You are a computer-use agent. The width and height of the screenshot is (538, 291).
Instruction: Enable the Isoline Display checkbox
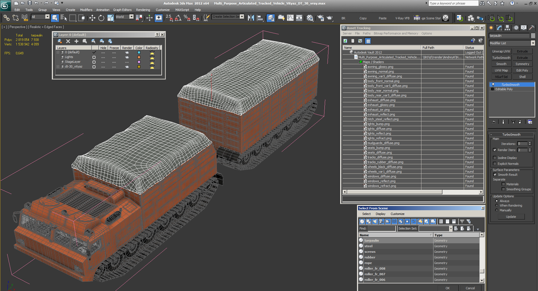pyautogui.click(x=495, y=158)
